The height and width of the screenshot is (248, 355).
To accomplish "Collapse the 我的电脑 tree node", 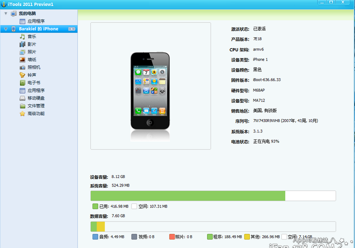I will (x=6, y=13).
